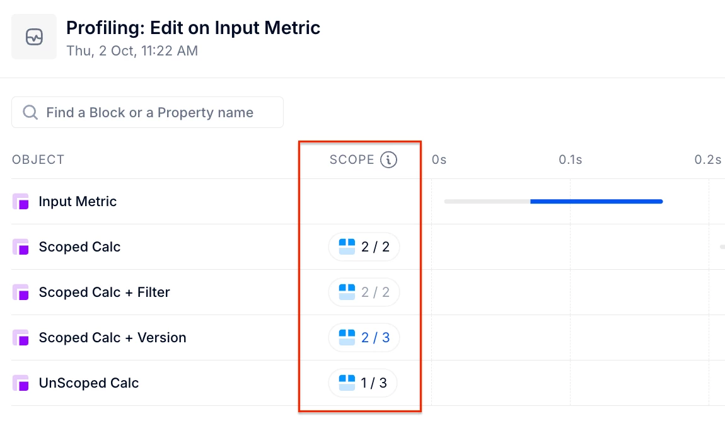Click the Scoped Calc + Version block icon
This screenshot has height=445, width=725.
[21, 338]
